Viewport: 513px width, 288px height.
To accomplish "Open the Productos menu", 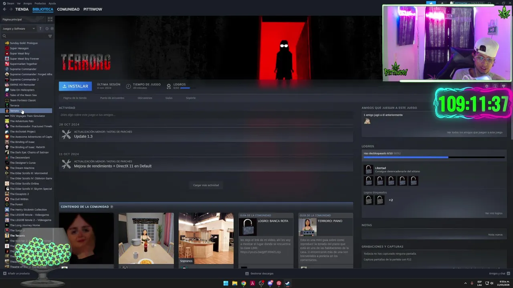I will (x=40, y=3).
